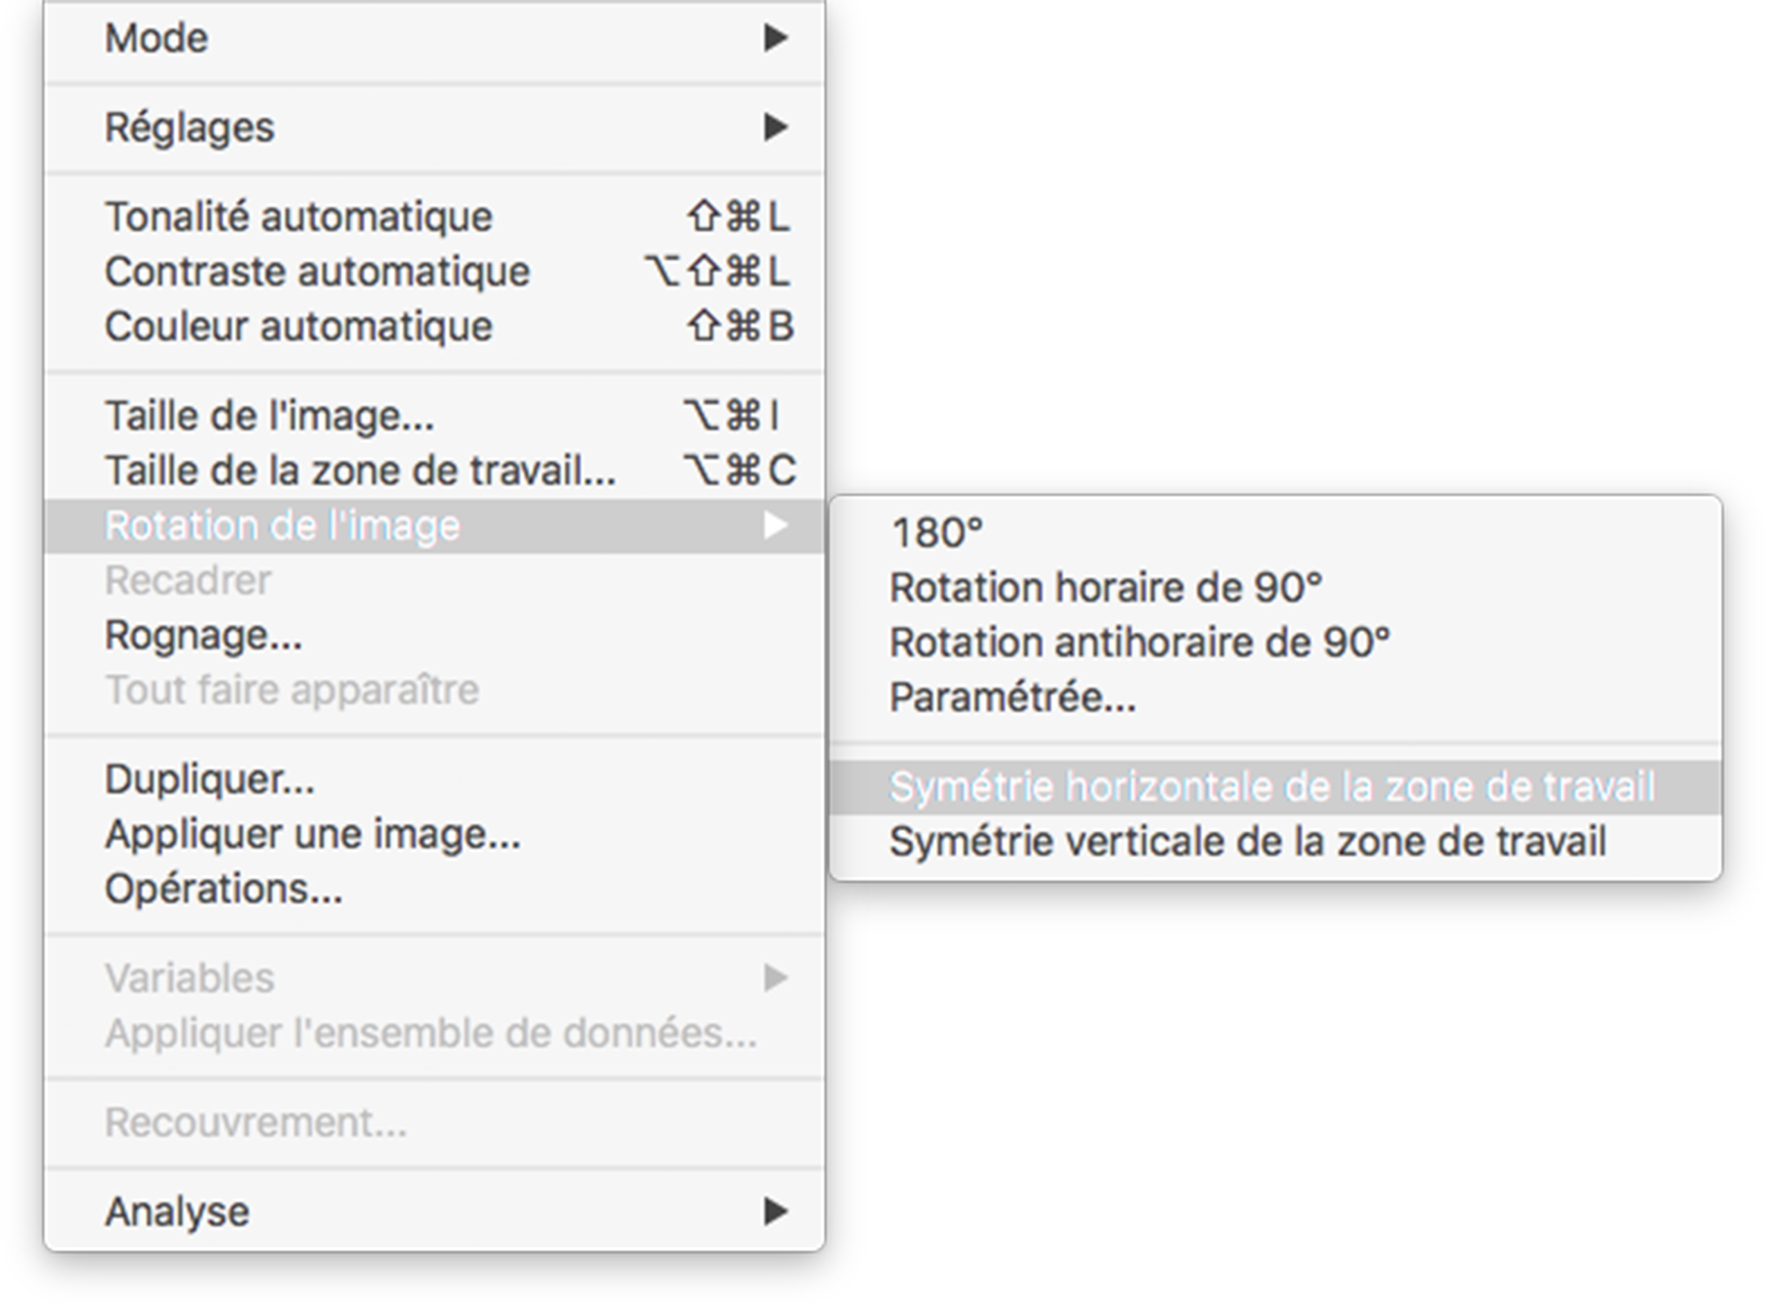Choose Tonalité automatique
Image resolution: width=1766 pixels, height=1304 pixels.
tap(298, 216)
